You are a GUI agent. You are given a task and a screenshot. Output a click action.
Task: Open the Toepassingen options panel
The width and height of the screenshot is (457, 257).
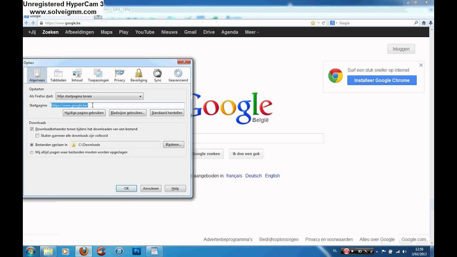(98, 75)
